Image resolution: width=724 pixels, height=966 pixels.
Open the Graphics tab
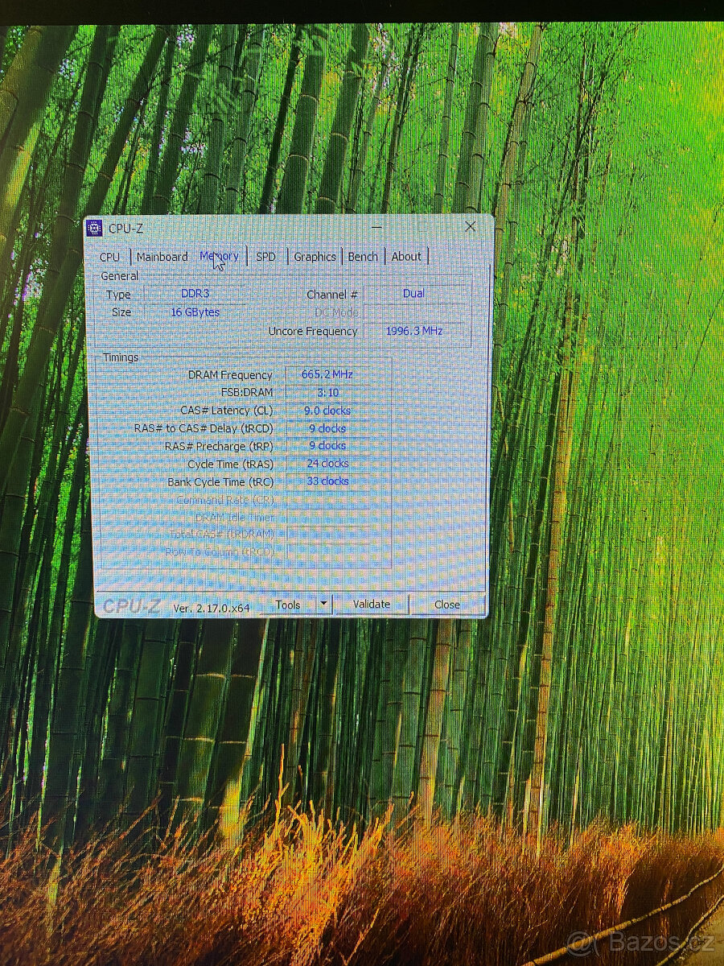click(x=315, y=257)
